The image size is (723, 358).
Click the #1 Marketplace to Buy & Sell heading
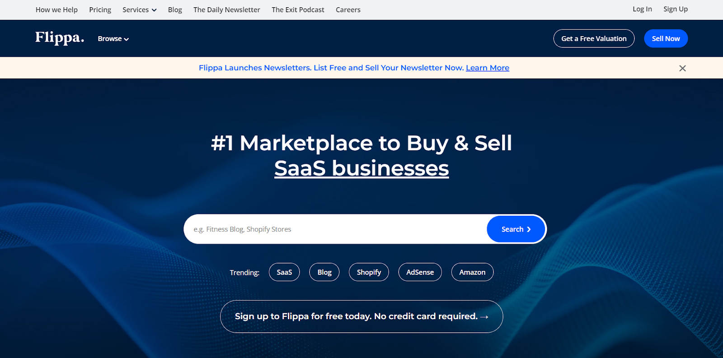[x=361, y=143]
